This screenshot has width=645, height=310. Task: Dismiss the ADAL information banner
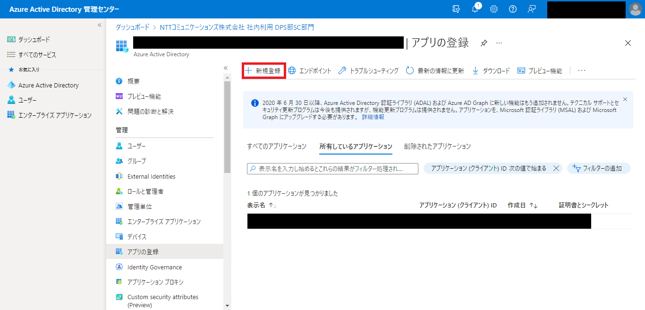[x=625, y=99]
